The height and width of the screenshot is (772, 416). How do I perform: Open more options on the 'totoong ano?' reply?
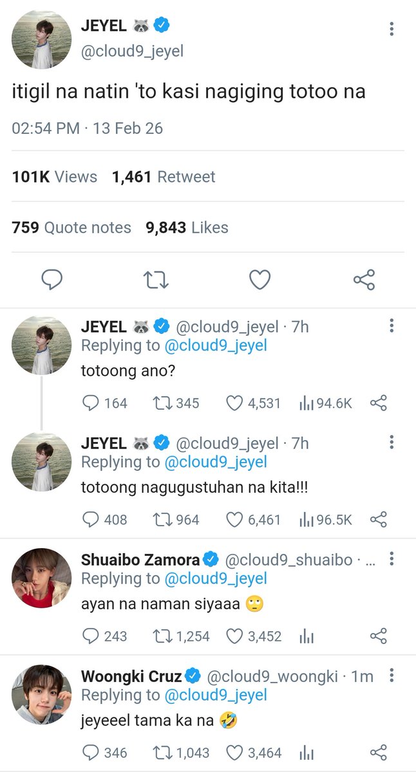pyautogui.click(x=392, y=326)
